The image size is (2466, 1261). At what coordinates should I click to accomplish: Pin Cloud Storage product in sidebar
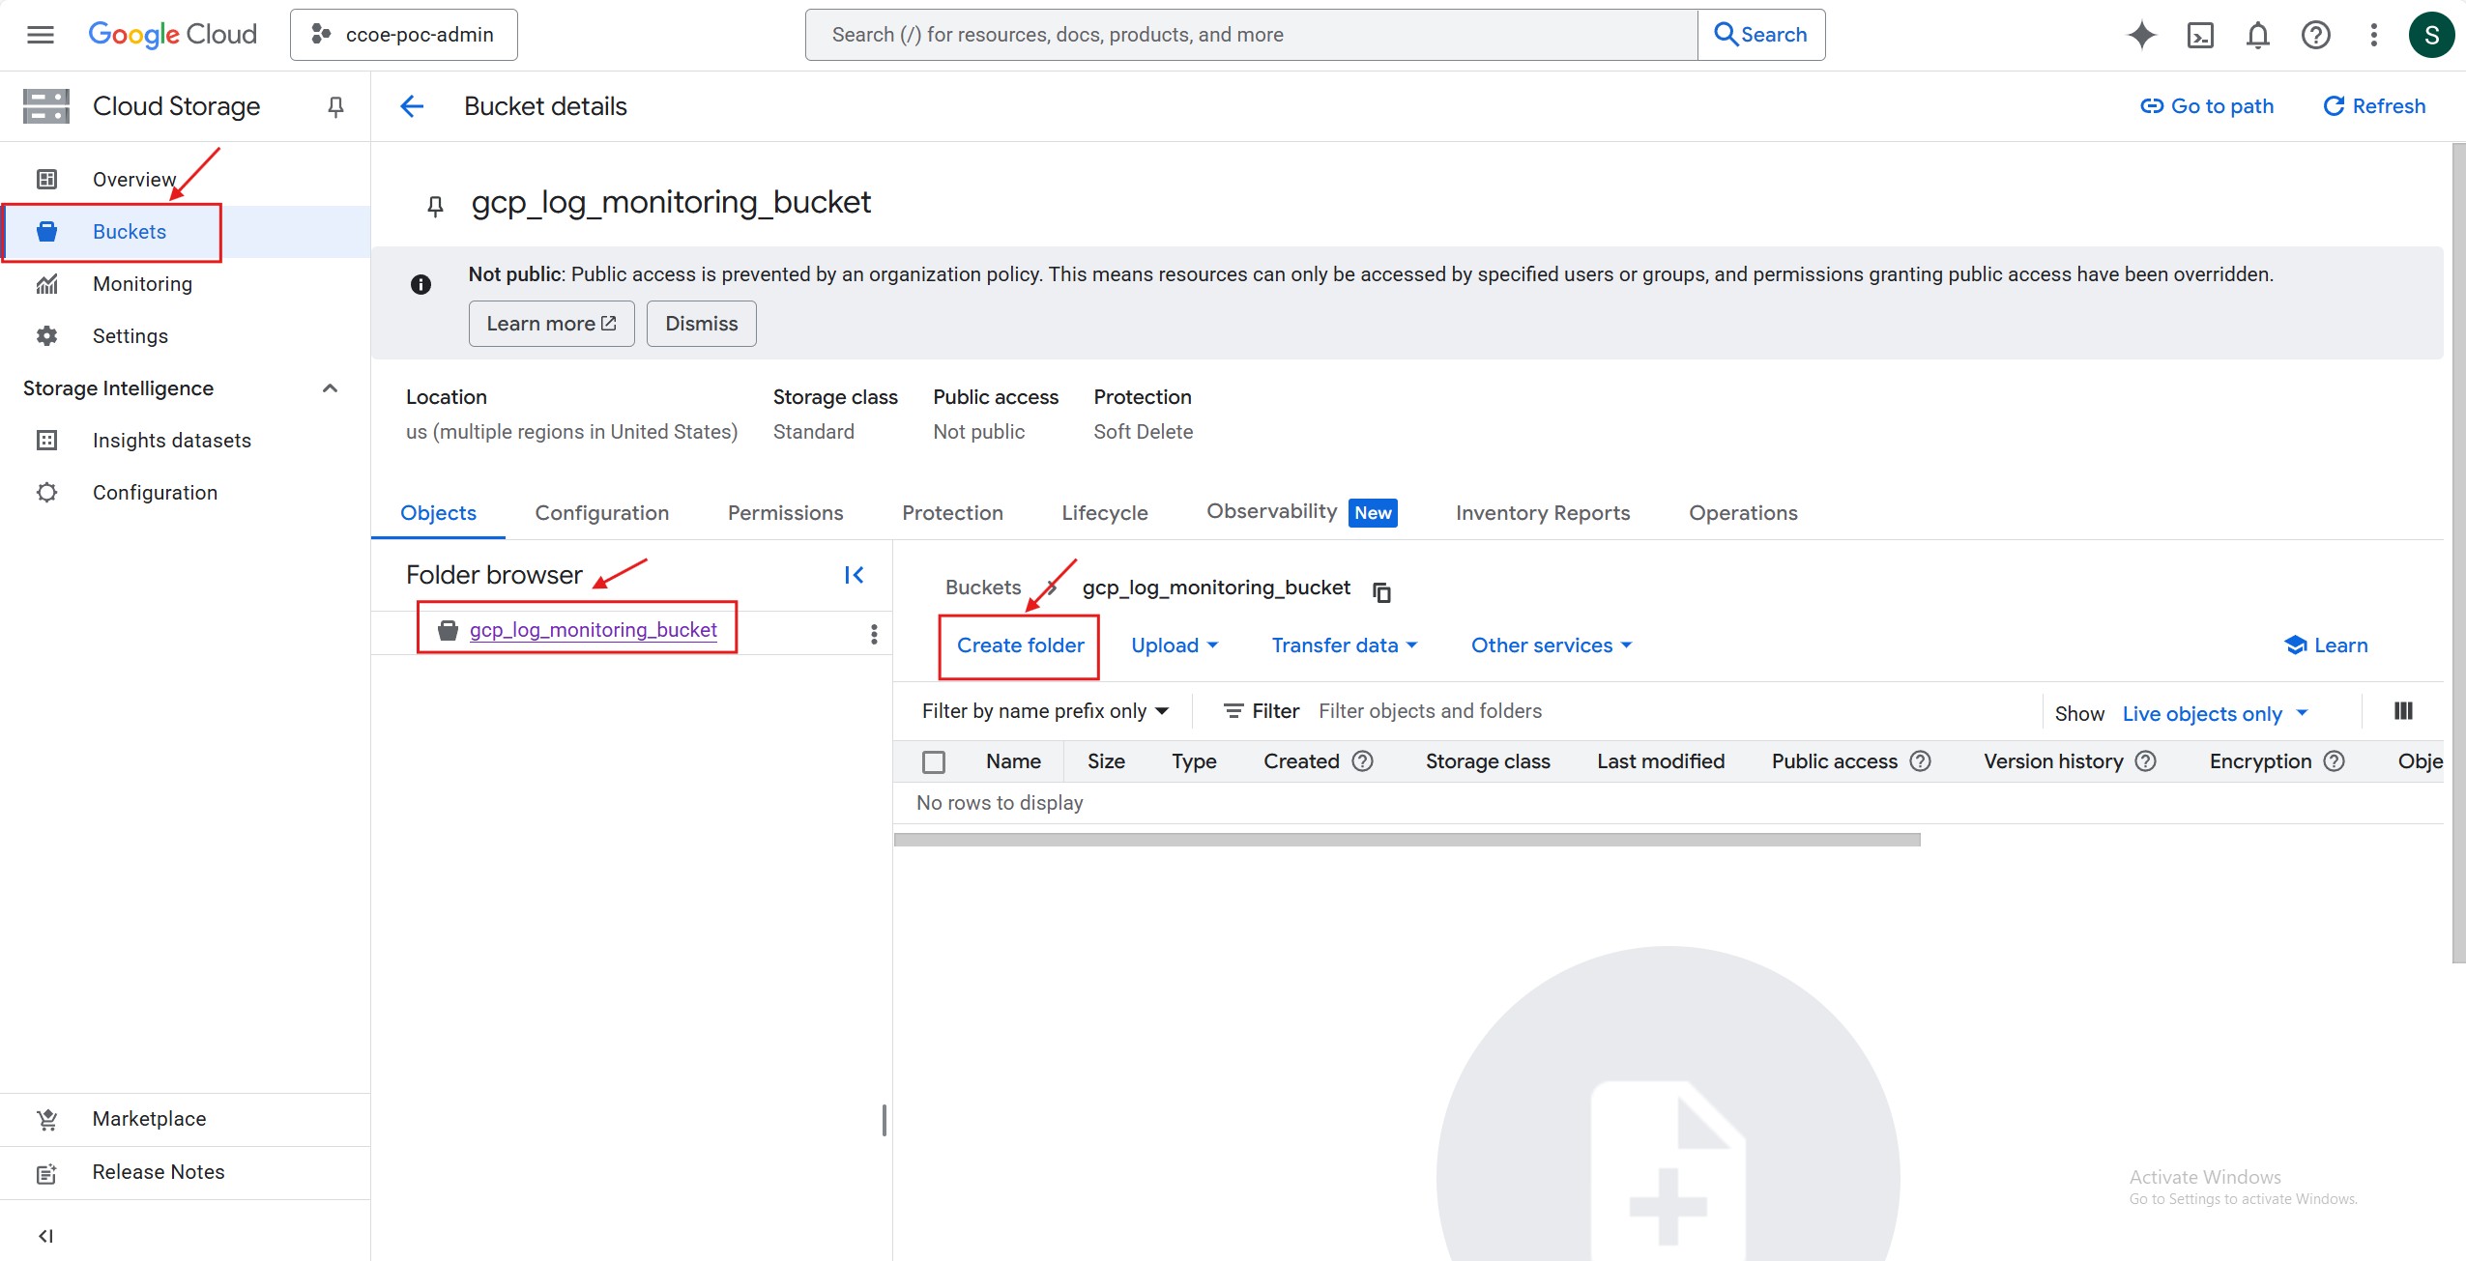point(335,106)
